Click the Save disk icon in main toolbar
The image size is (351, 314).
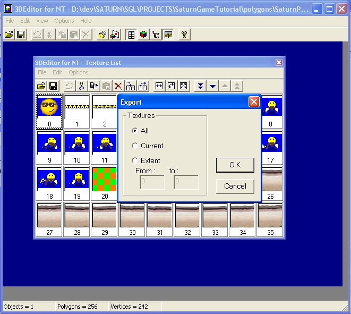tap(21, 35)
